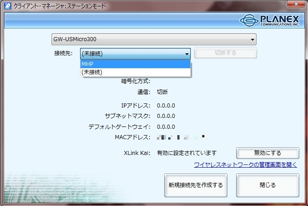Screen dimensions: 308x206
Task: Select MHP from the connection list
Action: [135, 64]
